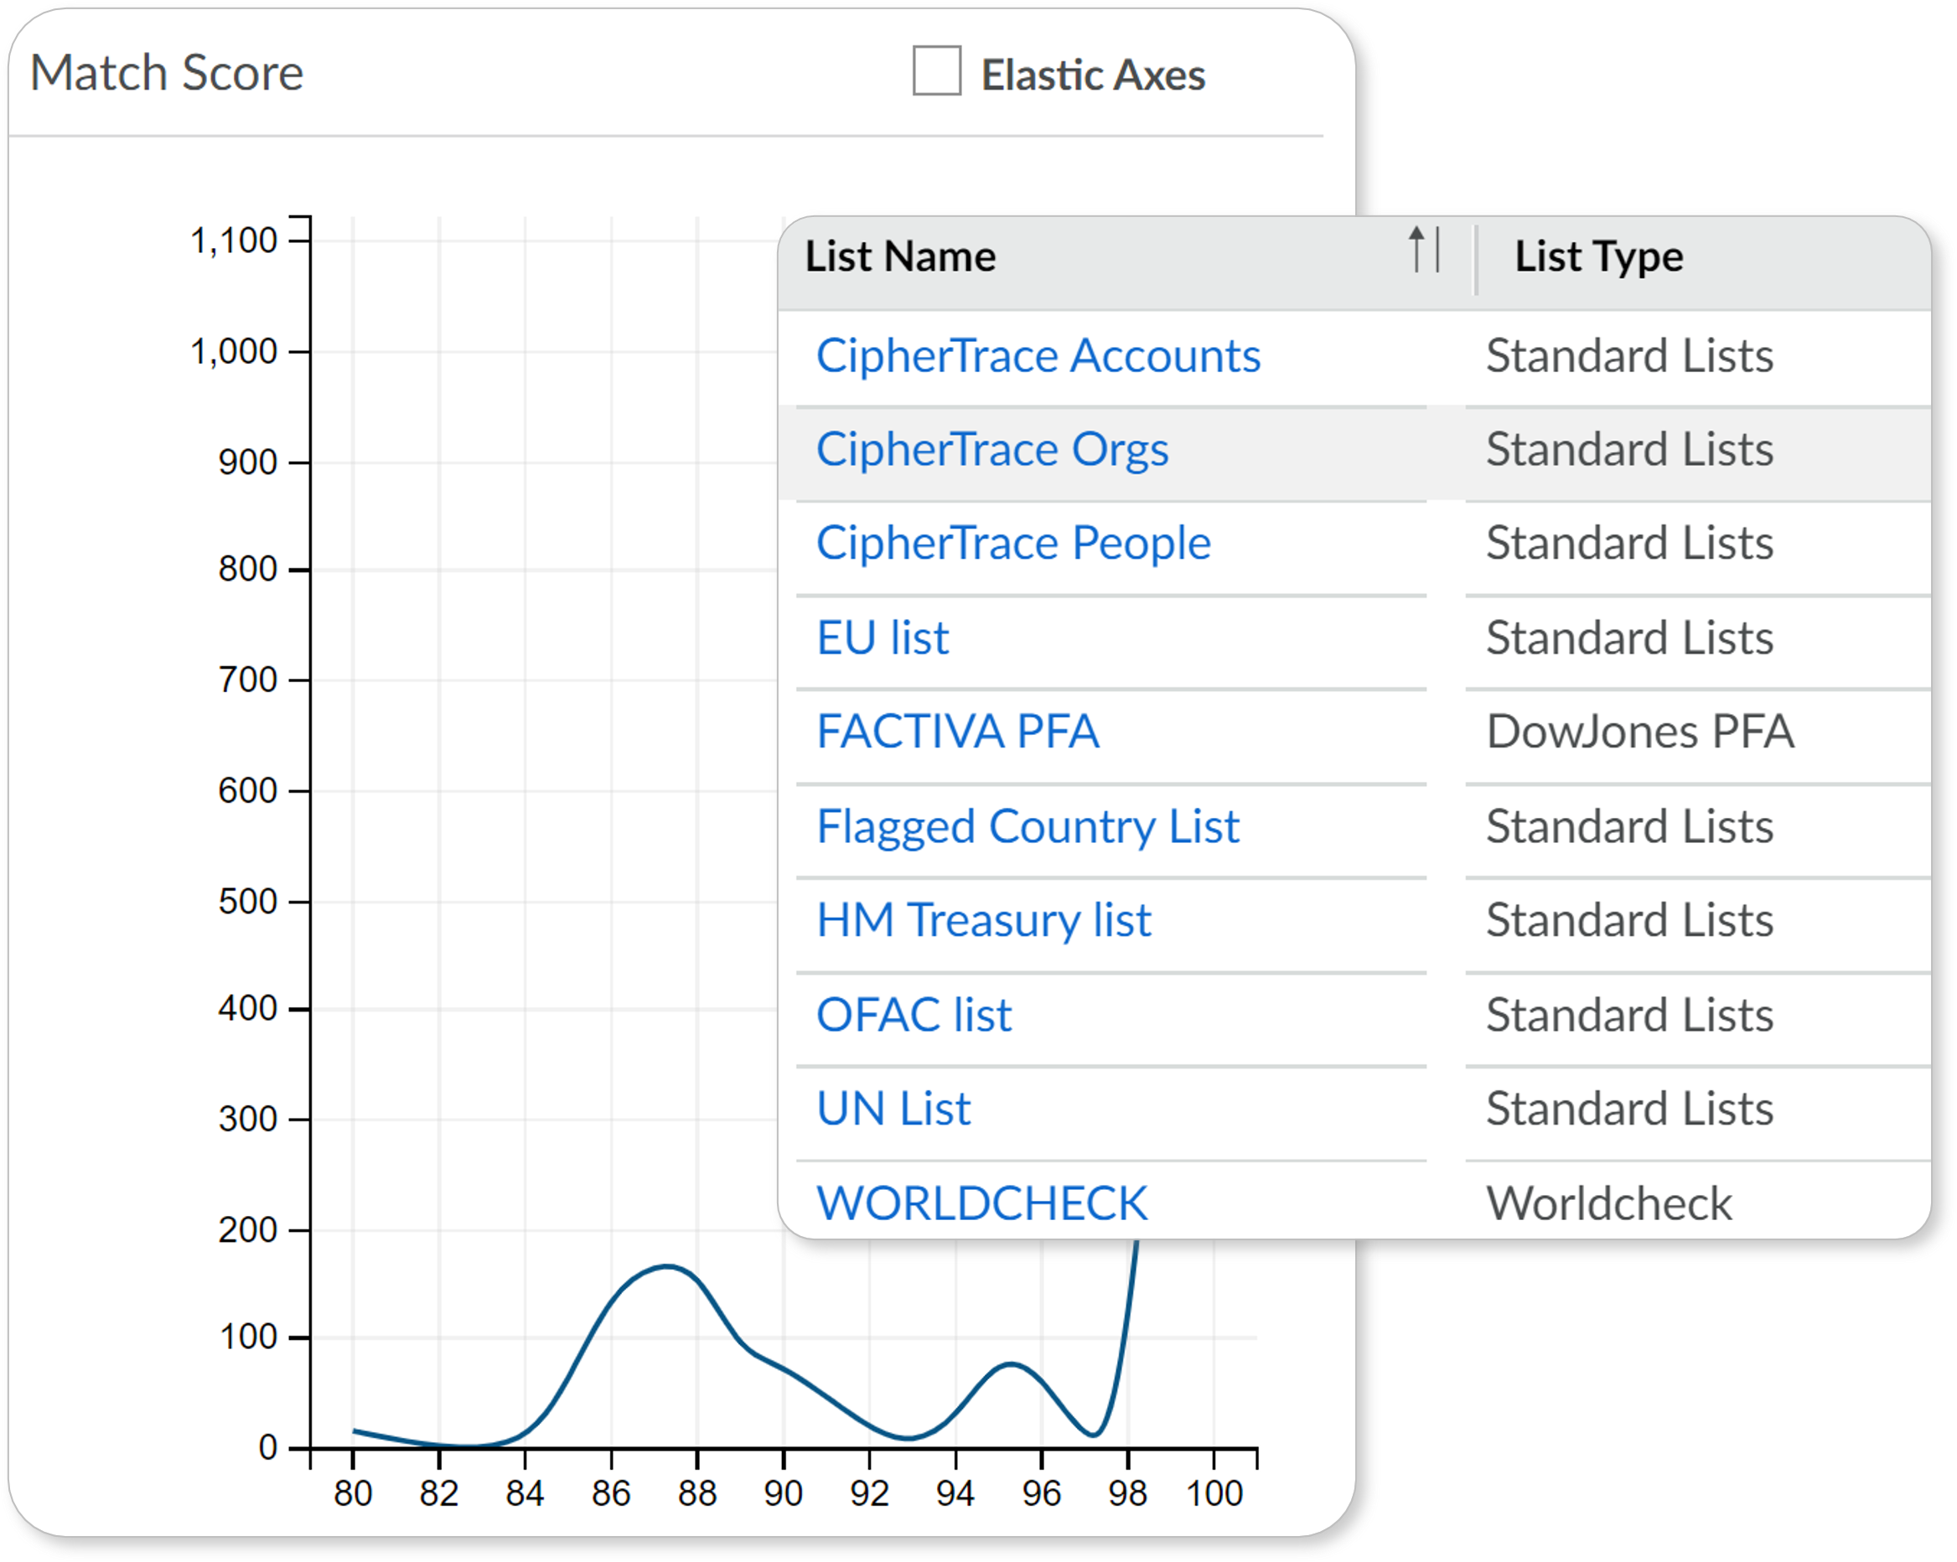Open the CipherTrace Orgs list

pos(992,449)
